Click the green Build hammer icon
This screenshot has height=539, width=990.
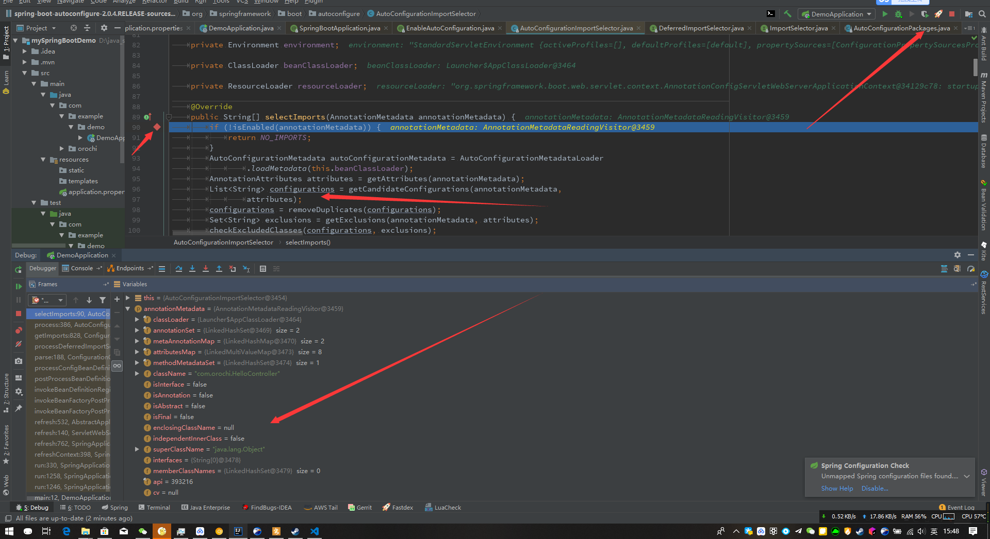(787, 14)
